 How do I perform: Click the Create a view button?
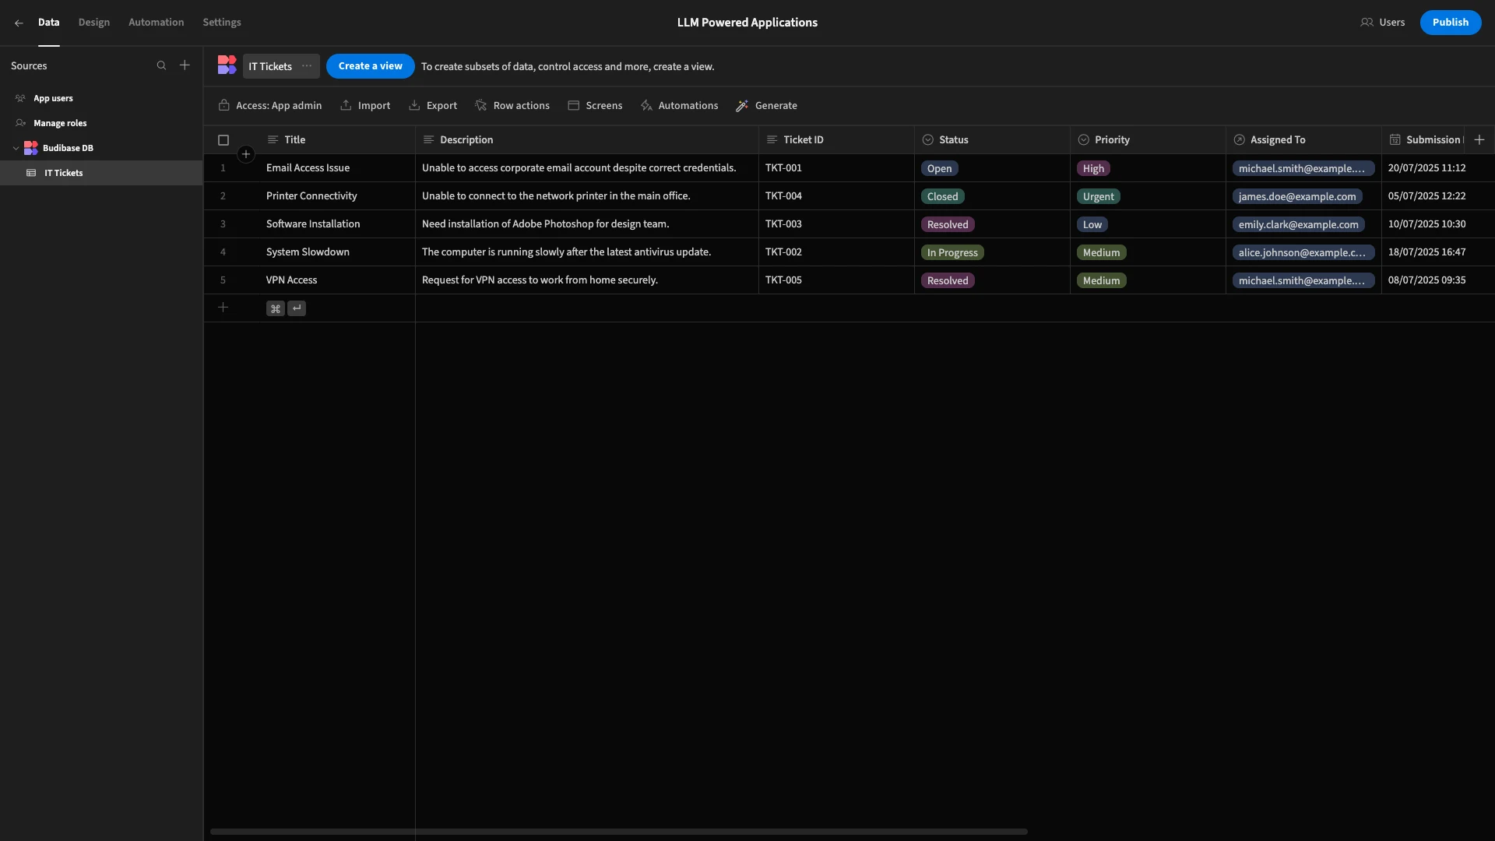coord(370,66)
